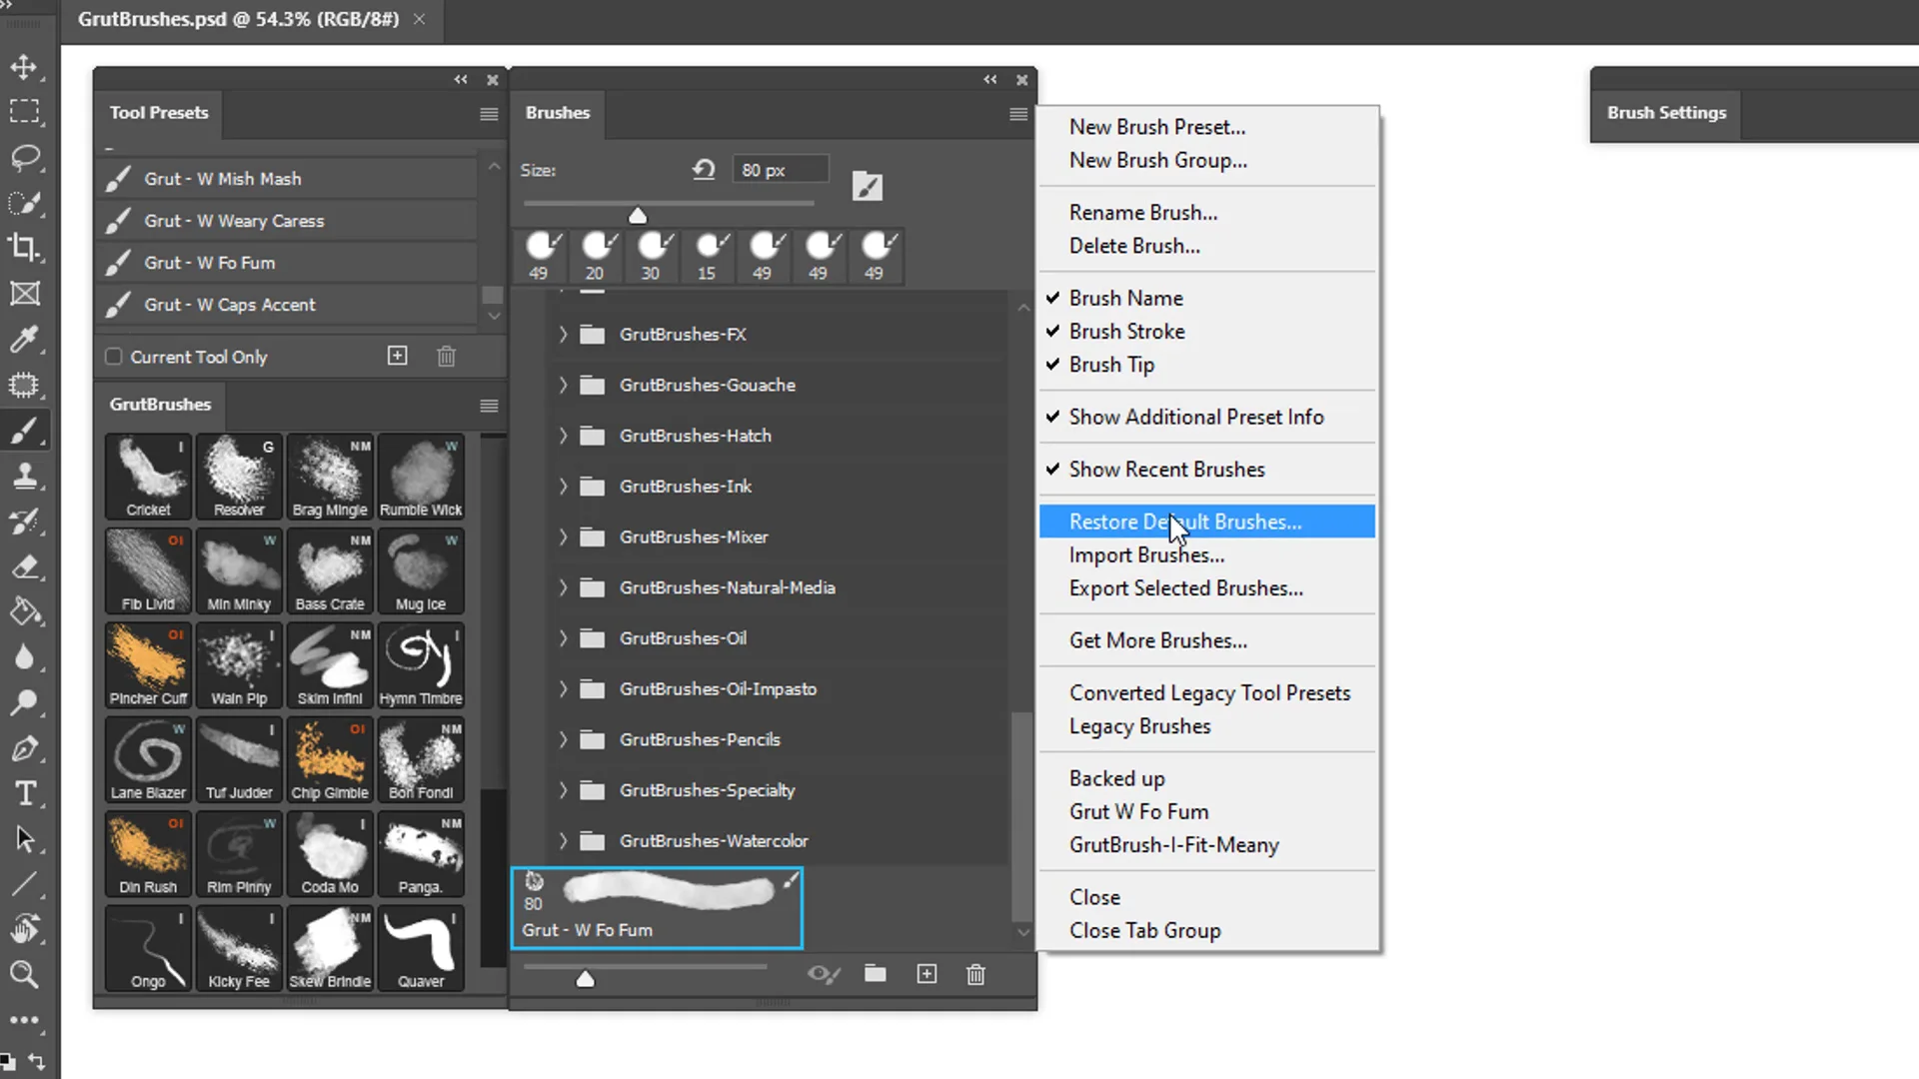Select the Eraser tool
Viewport: 1919px width, 1079px height.
click(x=24, y=566)
